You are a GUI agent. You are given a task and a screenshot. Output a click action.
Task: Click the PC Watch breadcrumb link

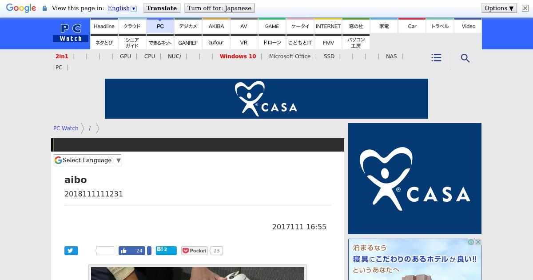pyautogui.click(x=66, y=128)
